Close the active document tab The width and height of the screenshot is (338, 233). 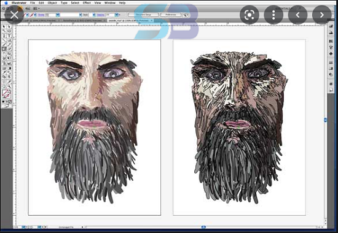pyautogui.click(x=151, y=21)
